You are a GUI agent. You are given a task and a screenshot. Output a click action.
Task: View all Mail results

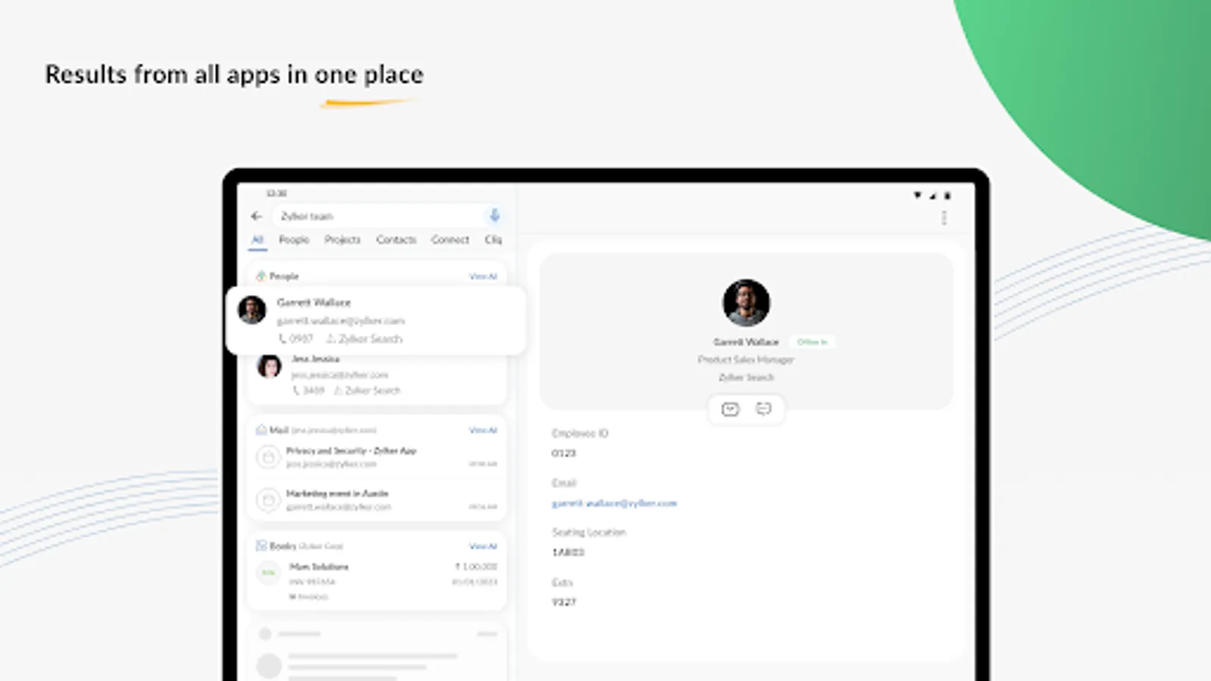[x=483, y=431]
